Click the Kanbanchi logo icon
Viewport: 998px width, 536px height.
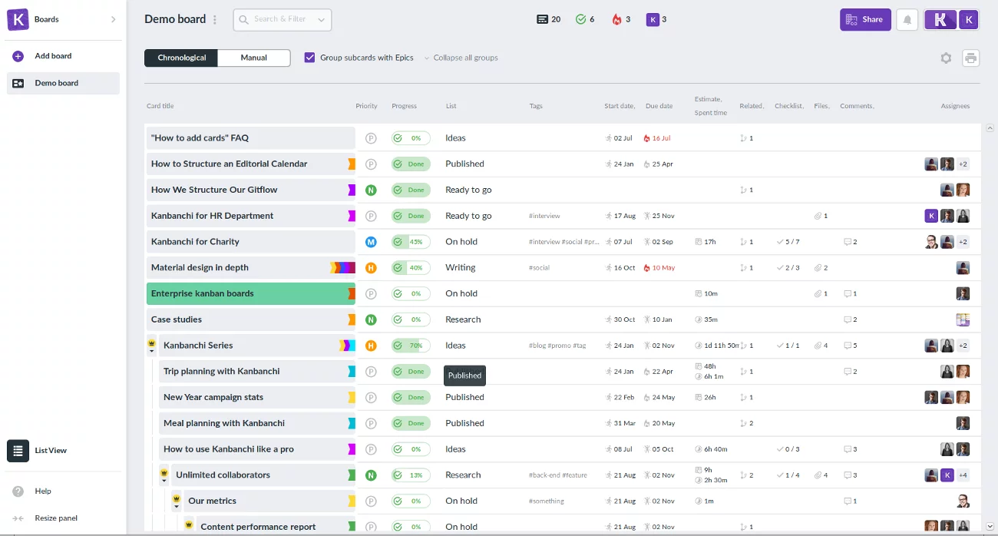point(18,19)
